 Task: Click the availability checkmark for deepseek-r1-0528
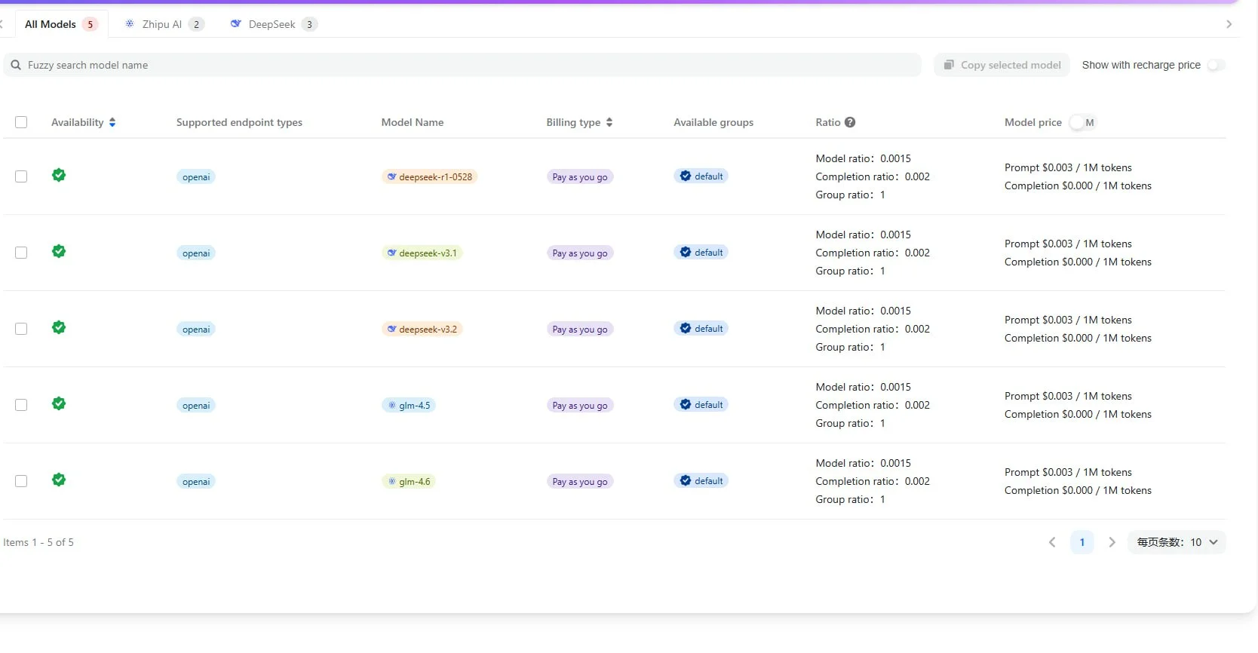[59, 176]
